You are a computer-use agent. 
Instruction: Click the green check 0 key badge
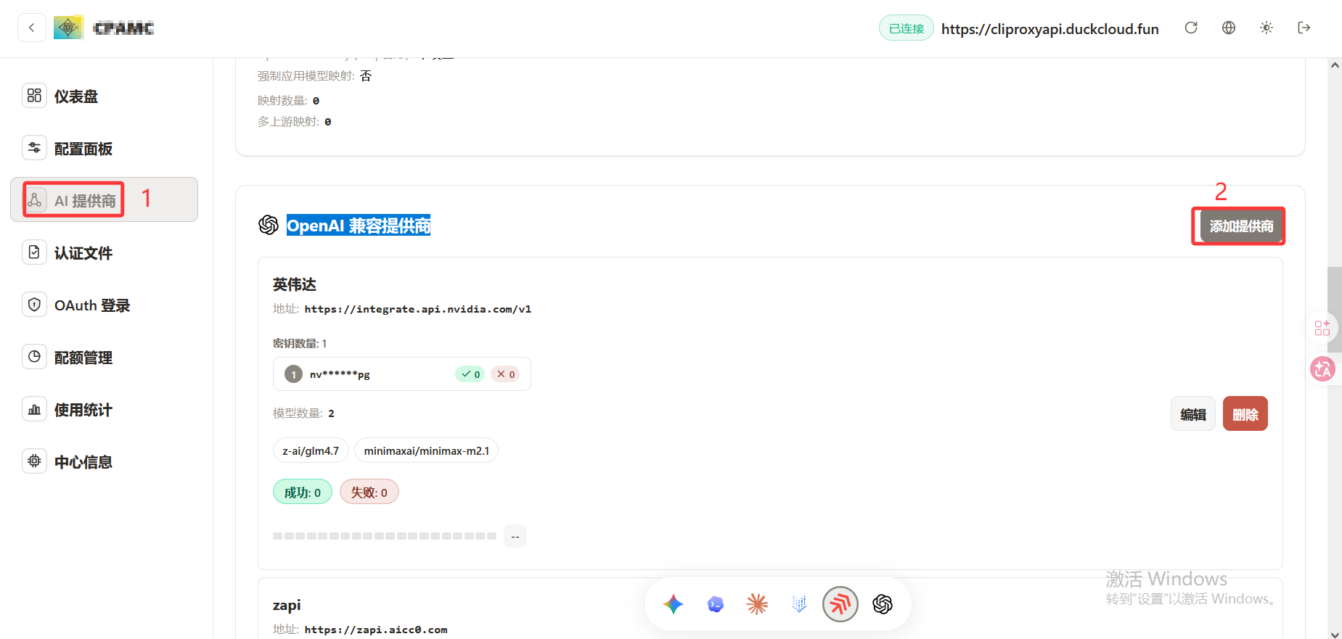click(x=470, y=374)
